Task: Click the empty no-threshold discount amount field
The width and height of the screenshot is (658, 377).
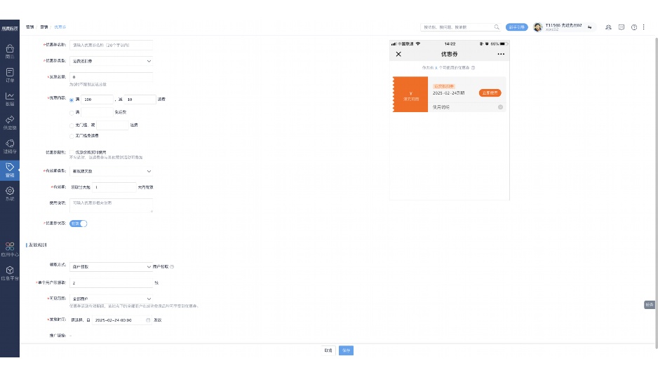Action: [112, 125]
